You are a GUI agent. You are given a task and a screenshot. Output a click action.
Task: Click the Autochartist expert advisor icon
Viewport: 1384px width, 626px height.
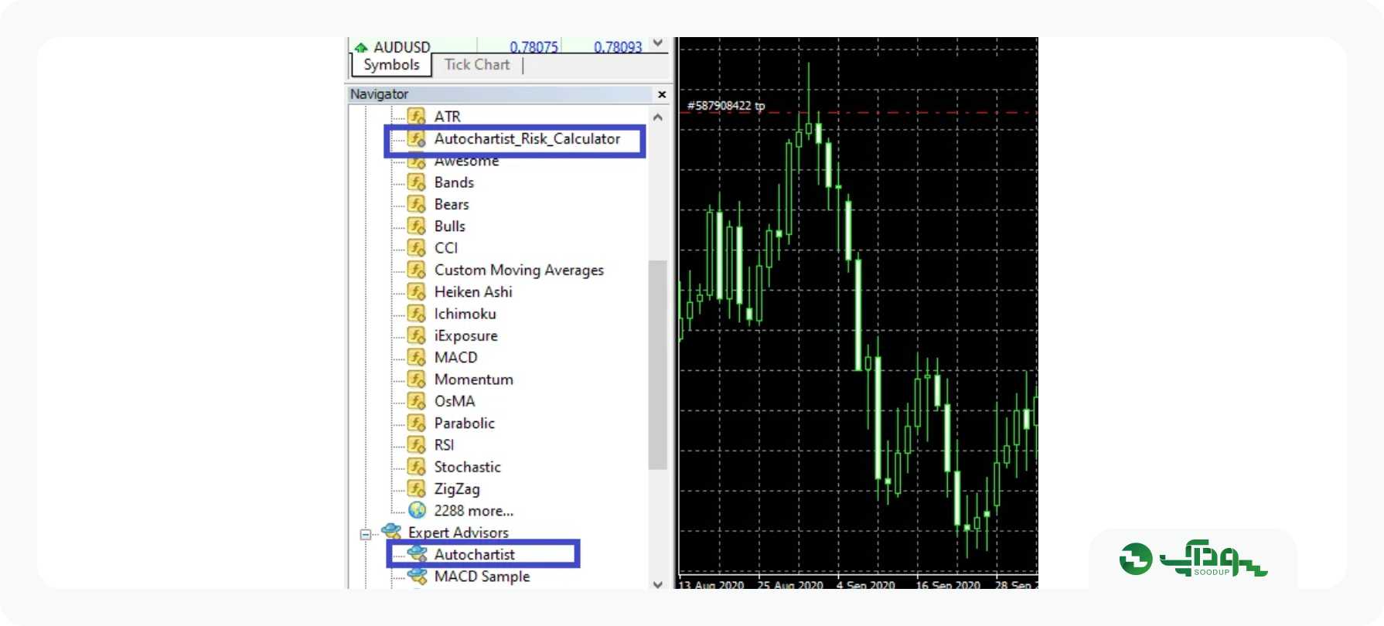tap(418, 554)
